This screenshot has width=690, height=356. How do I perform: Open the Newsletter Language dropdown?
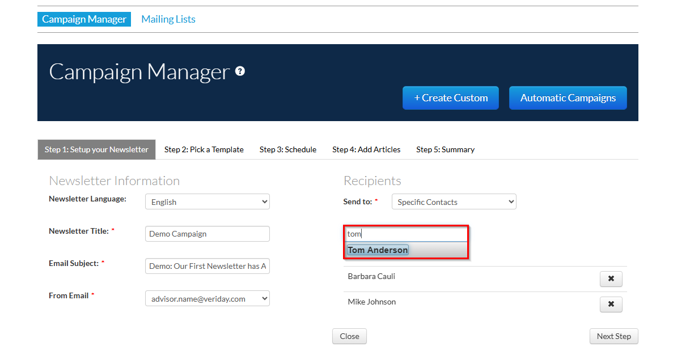(x=208, y=202)
